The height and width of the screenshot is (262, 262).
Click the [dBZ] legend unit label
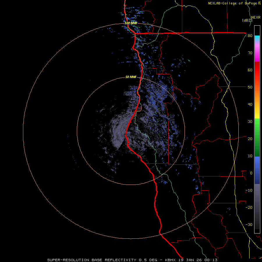(x=247, y=20)
